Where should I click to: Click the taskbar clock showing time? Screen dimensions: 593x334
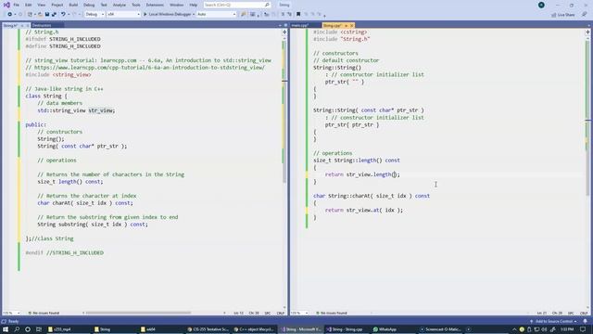click(x=567, y=329)
